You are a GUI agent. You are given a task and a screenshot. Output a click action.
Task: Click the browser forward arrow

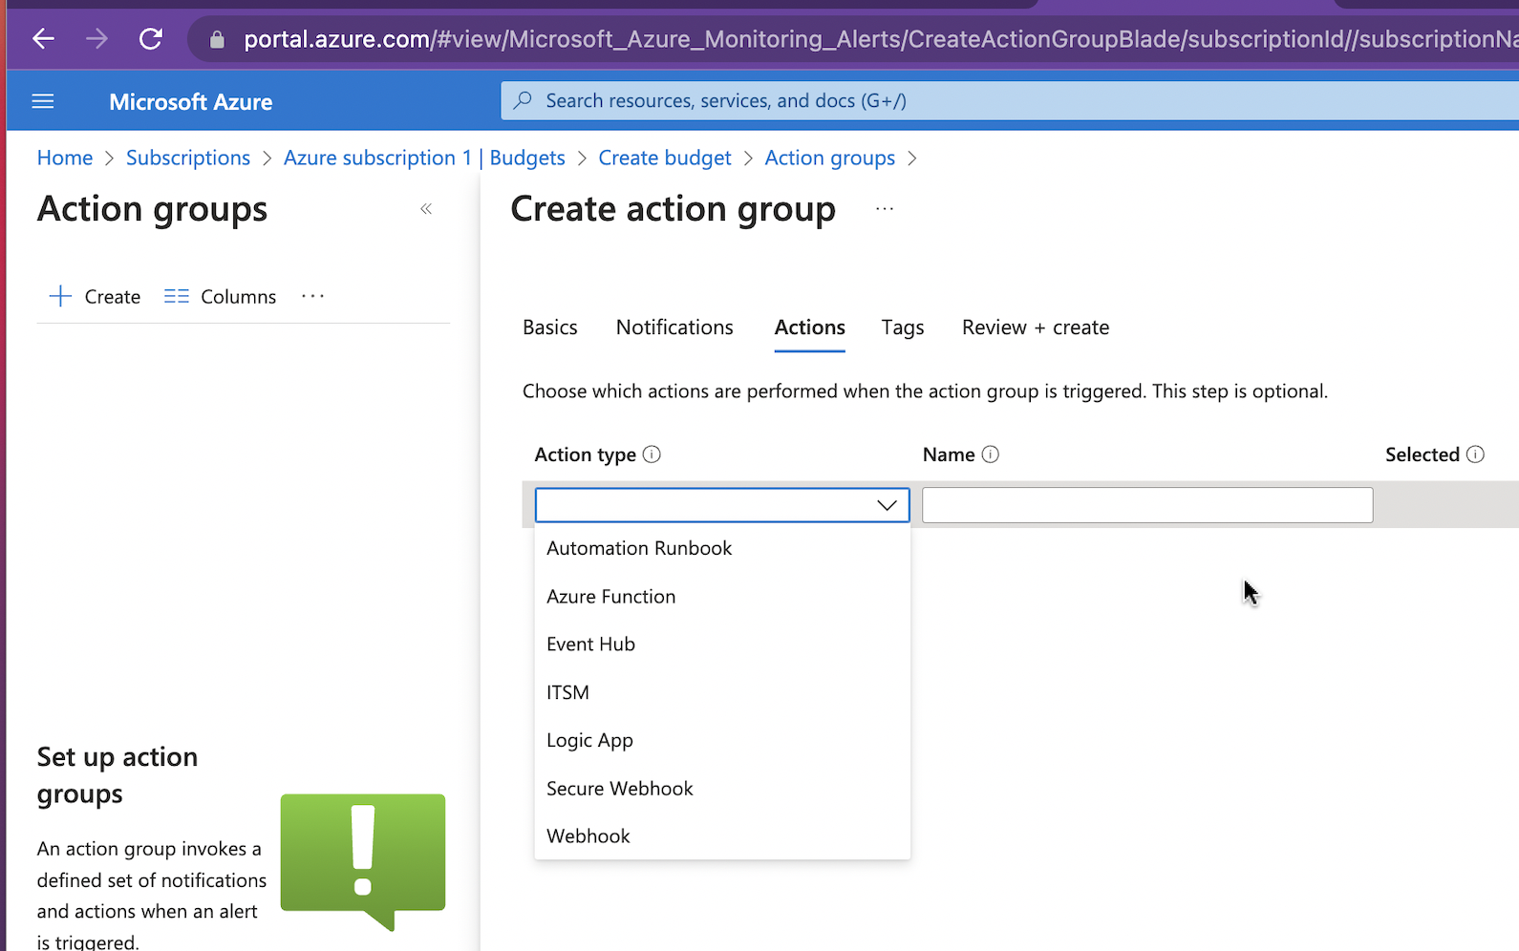tap(96, 39)
